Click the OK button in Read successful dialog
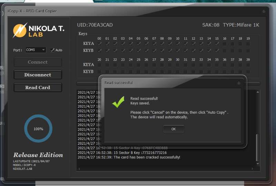Viewport: 276px width, 186px height. [174, 129]
